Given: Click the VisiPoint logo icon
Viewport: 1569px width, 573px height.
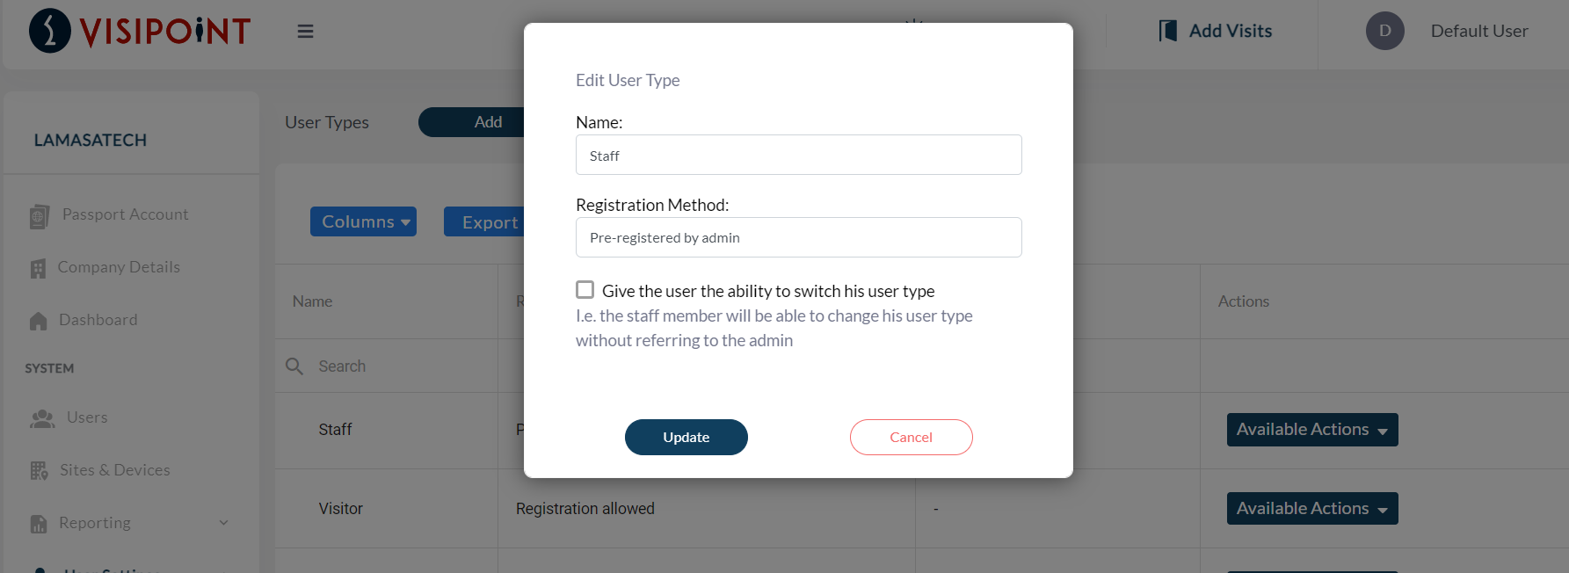Looking at the screenshot, I should pyautogui.click(x=50, y=31).
